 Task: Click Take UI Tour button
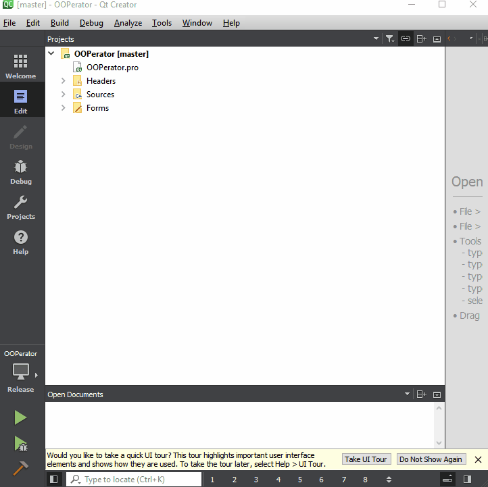pyautogui.click(x=366, y=459)
